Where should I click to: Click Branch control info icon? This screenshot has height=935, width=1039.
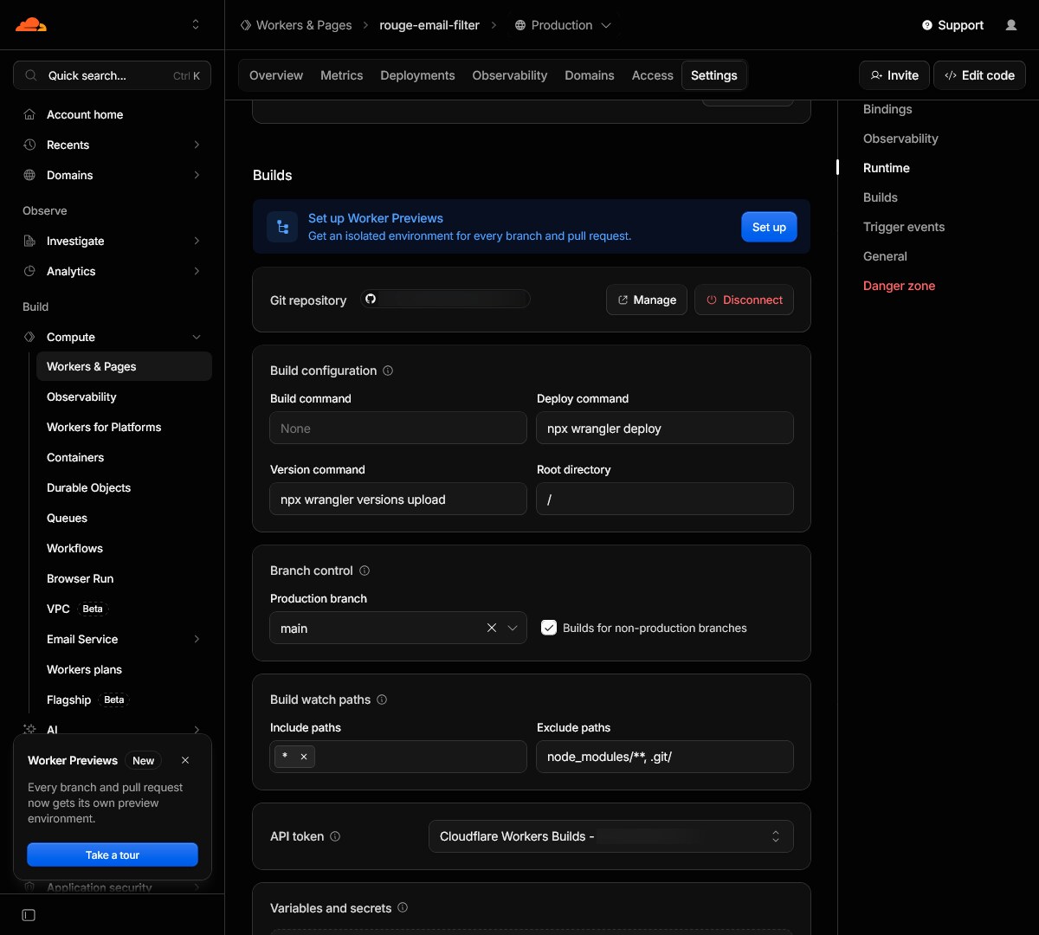click(x=365, y=571)
